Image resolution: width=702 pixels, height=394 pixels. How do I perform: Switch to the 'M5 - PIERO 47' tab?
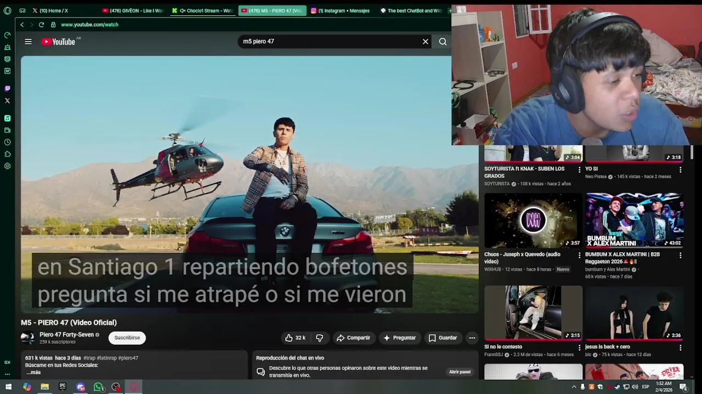(x=272, y=10)
